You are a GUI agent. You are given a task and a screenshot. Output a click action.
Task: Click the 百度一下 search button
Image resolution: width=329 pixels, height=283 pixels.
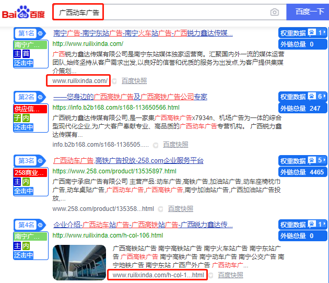click(308, 11)
